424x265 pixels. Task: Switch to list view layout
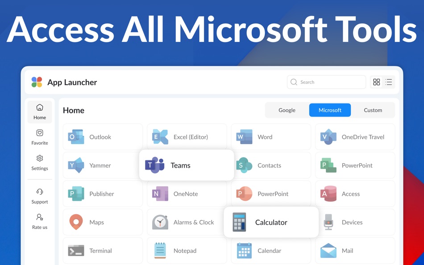tap(389, 82)
